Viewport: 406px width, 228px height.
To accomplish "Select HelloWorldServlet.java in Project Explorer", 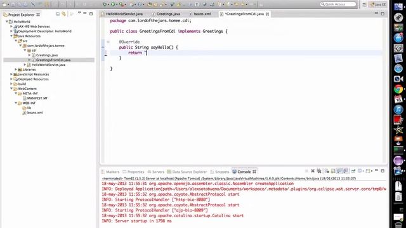I will click(x=48, y=65).
